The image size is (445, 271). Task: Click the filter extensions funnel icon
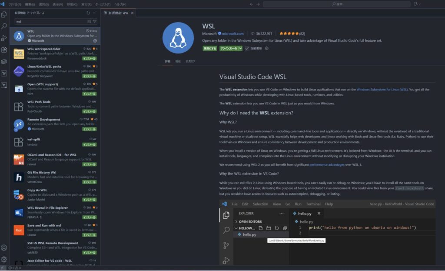point(95,21)
